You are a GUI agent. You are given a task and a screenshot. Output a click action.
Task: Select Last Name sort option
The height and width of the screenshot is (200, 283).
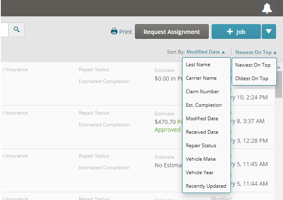pos(198,65)
